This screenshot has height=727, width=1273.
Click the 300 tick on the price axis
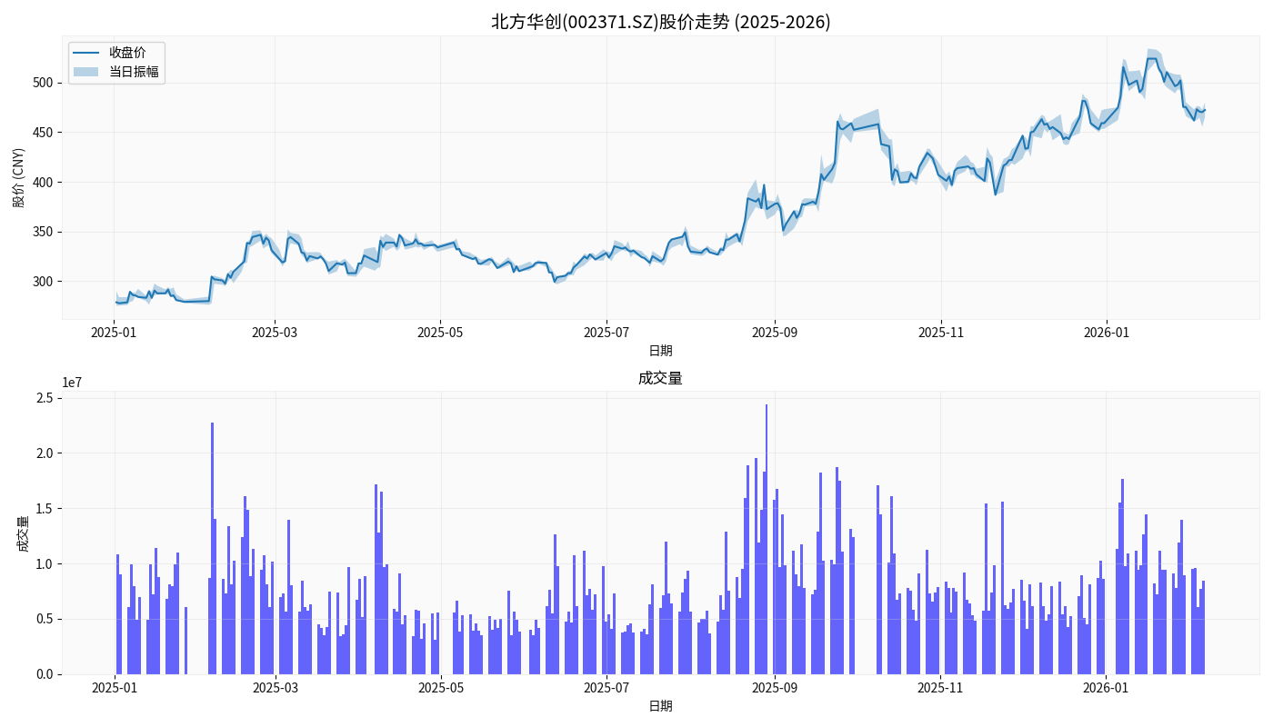(43, 282)
